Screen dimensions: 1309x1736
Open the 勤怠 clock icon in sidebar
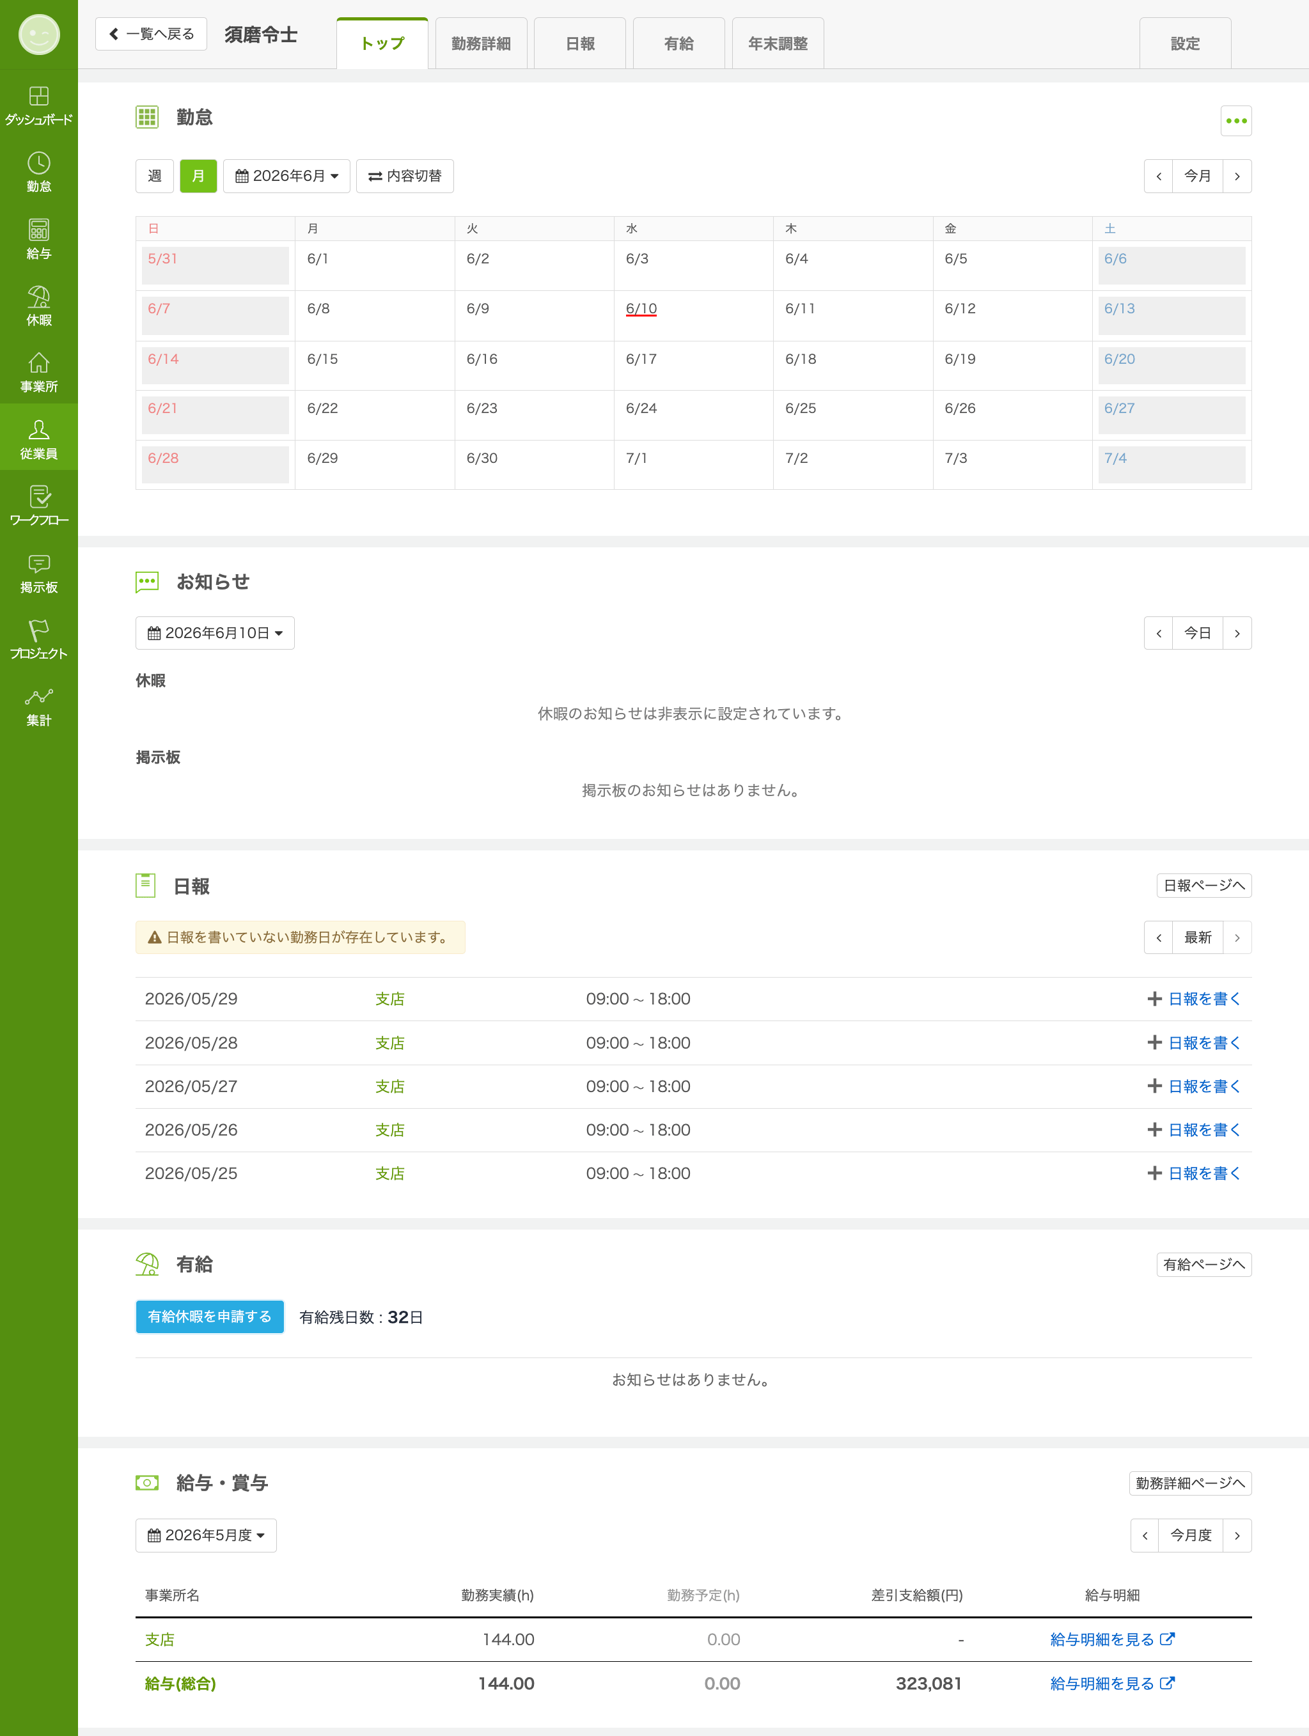[x=38, y=172]
